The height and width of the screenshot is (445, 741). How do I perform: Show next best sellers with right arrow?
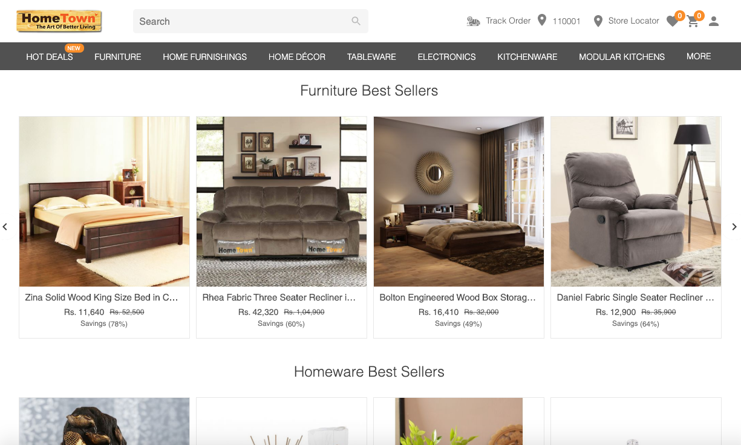[734, 227]
